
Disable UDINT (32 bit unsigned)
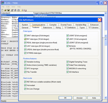pos(67,42)
